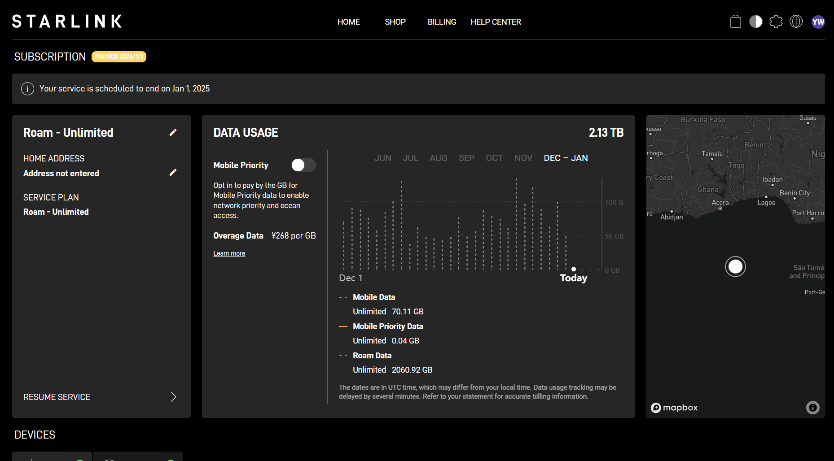The image size is (834, 461).
Task: Click the Roam - Unlimited service plan value
Action: click(x=56, y=212)
